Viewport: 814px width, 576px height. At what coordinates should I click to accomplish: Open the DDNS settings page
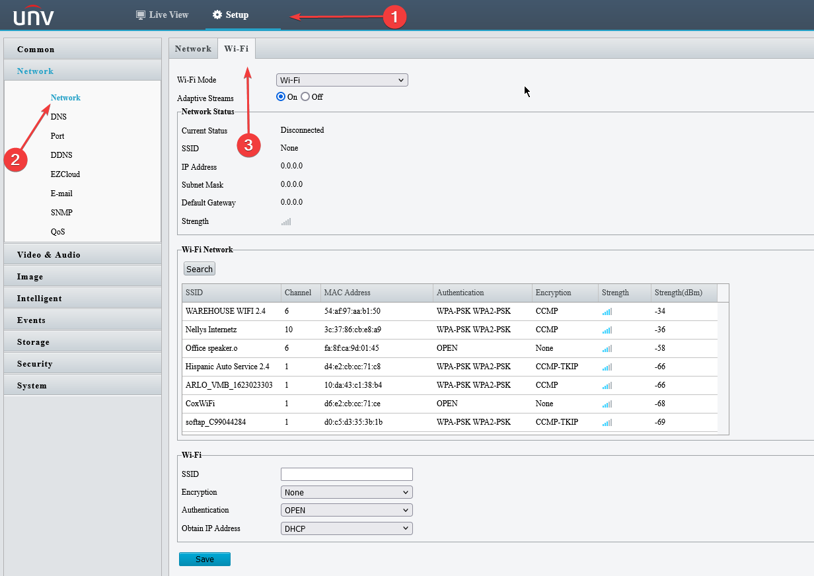61,155
